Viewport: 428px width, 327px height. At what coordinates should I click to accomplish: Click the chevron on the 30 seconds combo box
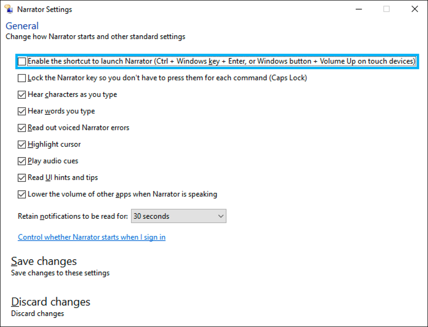point(221,216)
